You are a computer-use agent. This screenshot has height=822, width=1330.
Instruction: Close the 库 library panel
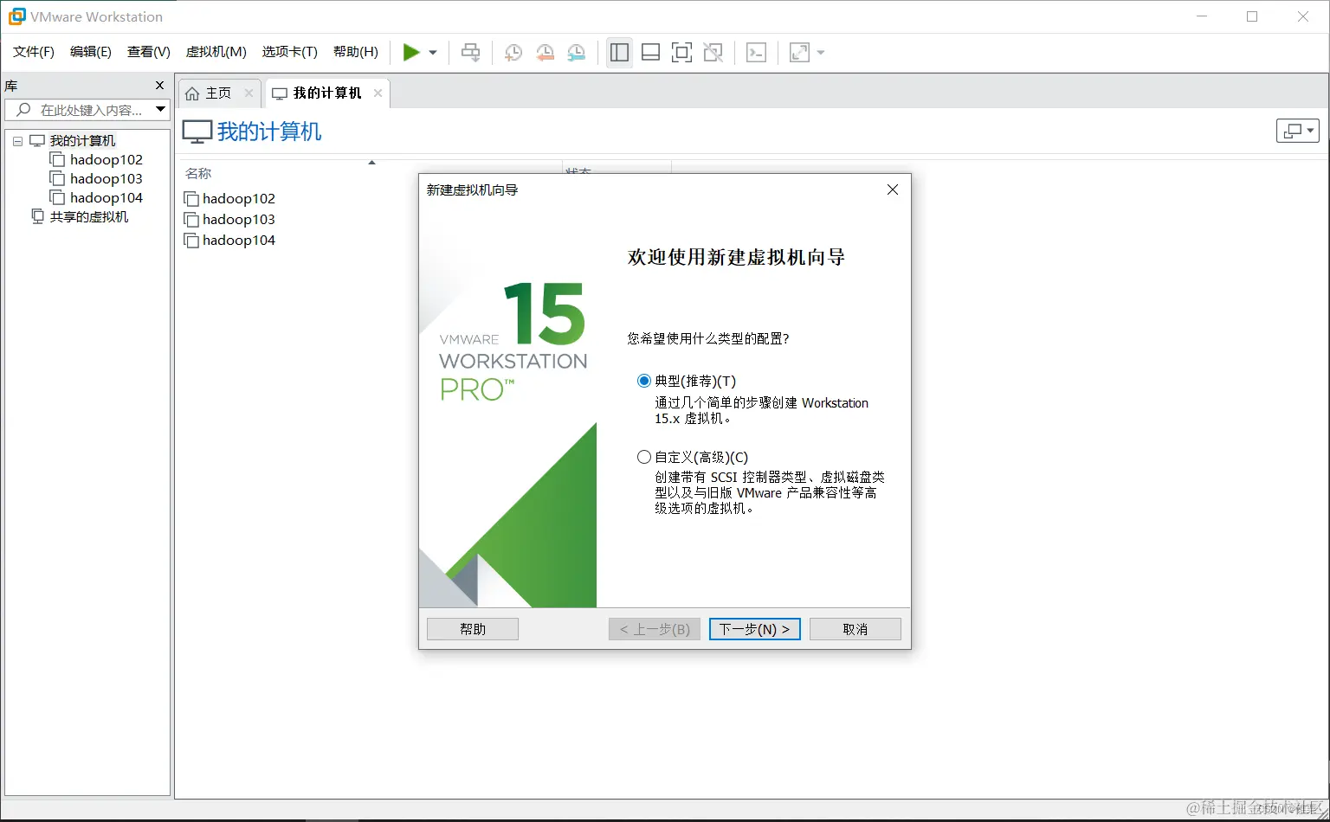coord(159,85)
